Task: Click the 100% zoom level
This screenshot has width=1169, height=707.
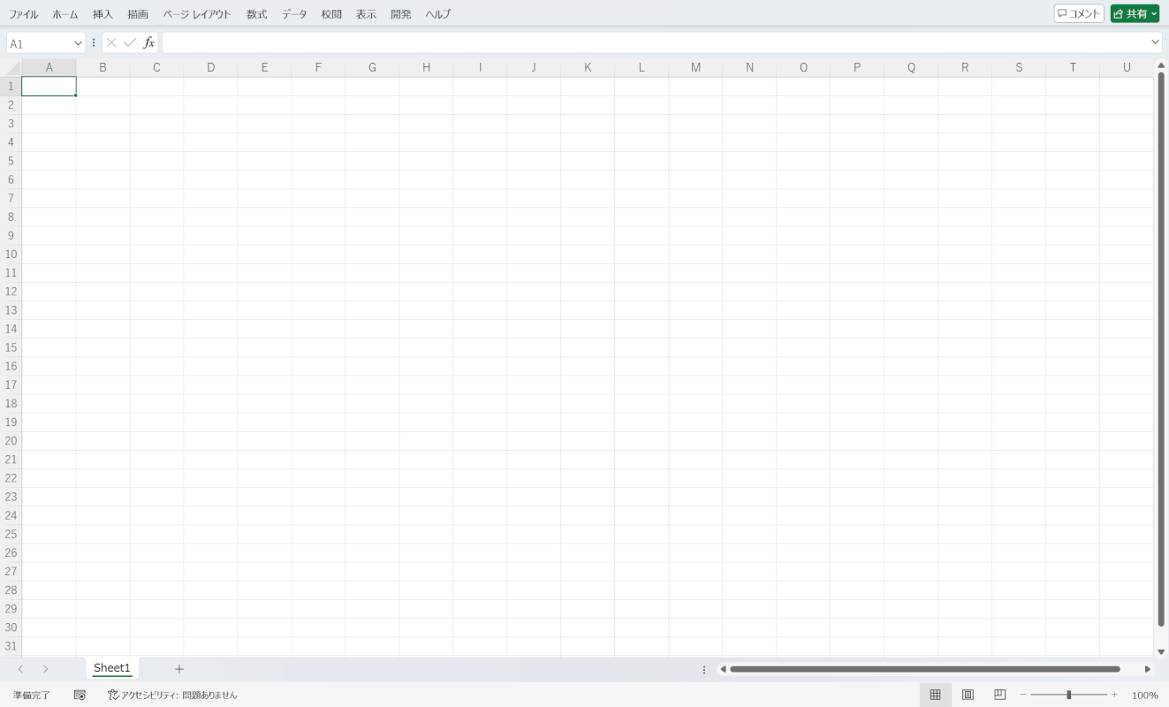Action: point(1145,696)
